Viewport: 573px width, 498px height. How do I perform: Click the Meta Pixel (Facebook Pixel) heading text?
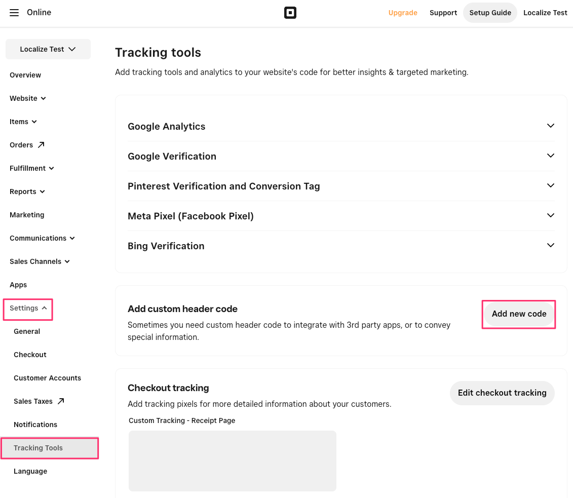coord(190,216)
